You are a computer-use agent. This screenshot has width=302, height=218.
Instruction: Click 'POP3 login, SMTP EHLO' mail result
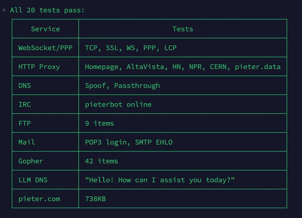click(x=129, y=142)
